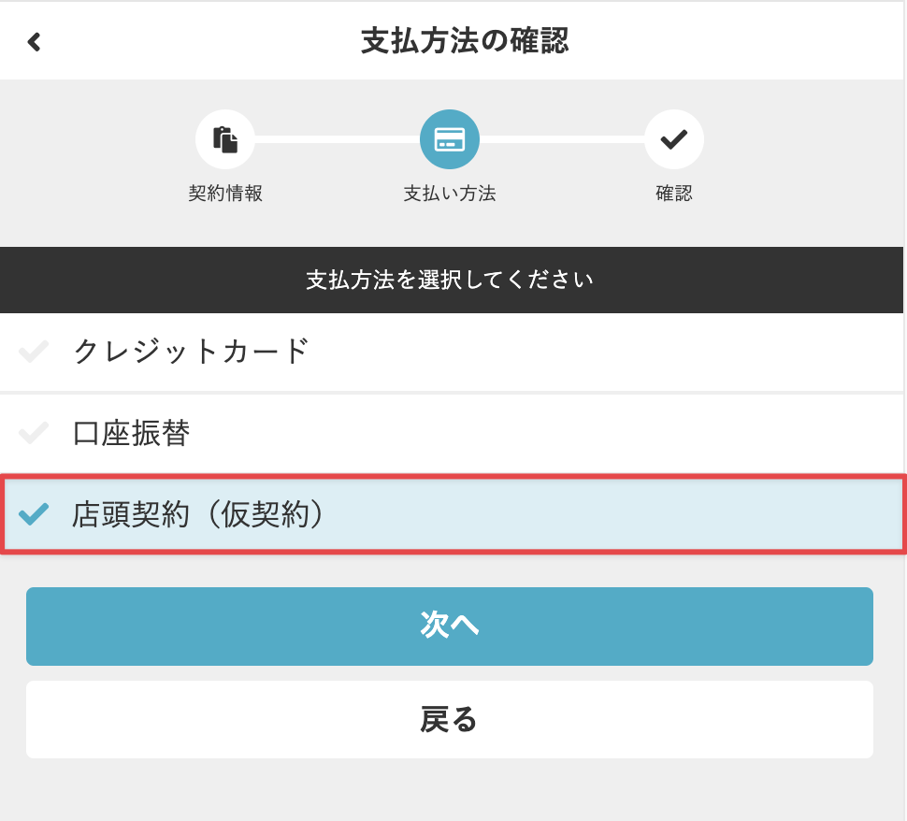Click the blue checkmark beside 店頭契約（仮契約）
The image size is (907, 821).
(34, 514)
